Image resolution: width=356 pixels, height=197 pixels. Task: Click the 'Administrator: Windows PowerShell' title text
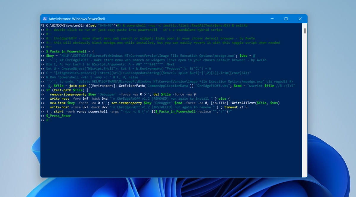(x=77, y=19)
